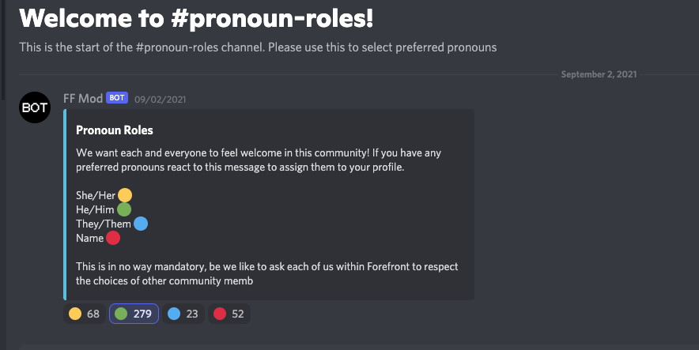Click the yellow circle emoji beside She/Her
This screenshot has width=699, height=350.
click(x=125, y=195)
